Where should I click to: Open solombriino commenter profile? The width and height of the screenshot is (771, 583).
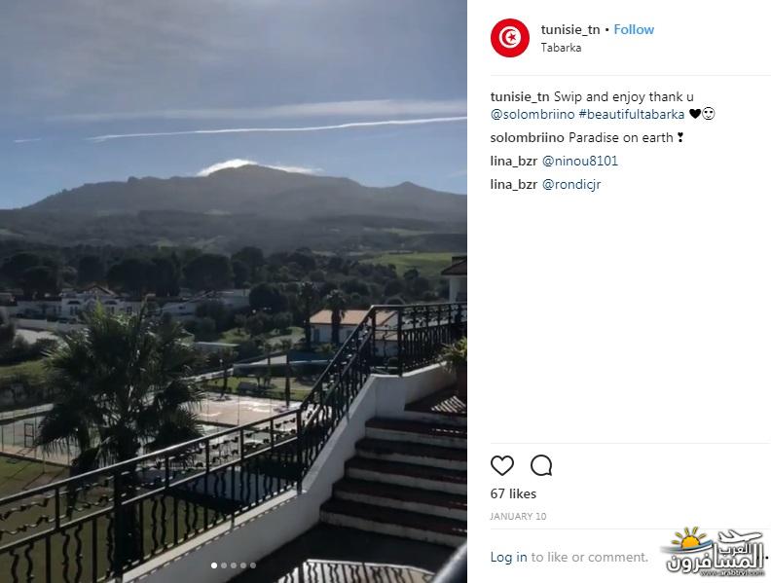[x=527, y=137]
